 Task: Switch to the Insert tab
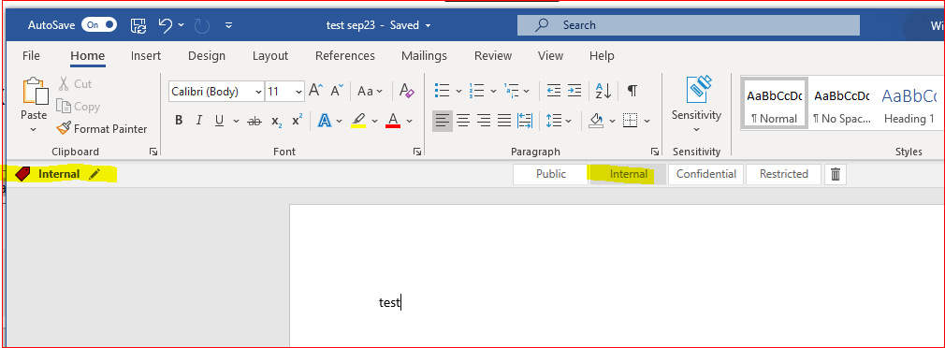[x=146, y=56]
